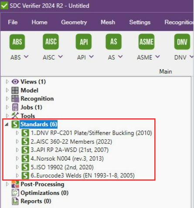Click the S icon beside ISO 19902

point(25,167)
